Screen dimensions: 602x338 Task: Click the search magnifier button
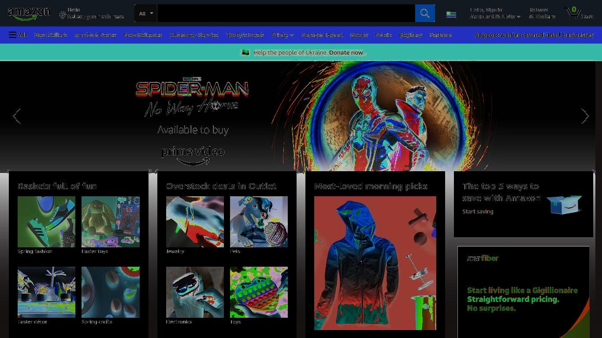(x=425, y=13)
